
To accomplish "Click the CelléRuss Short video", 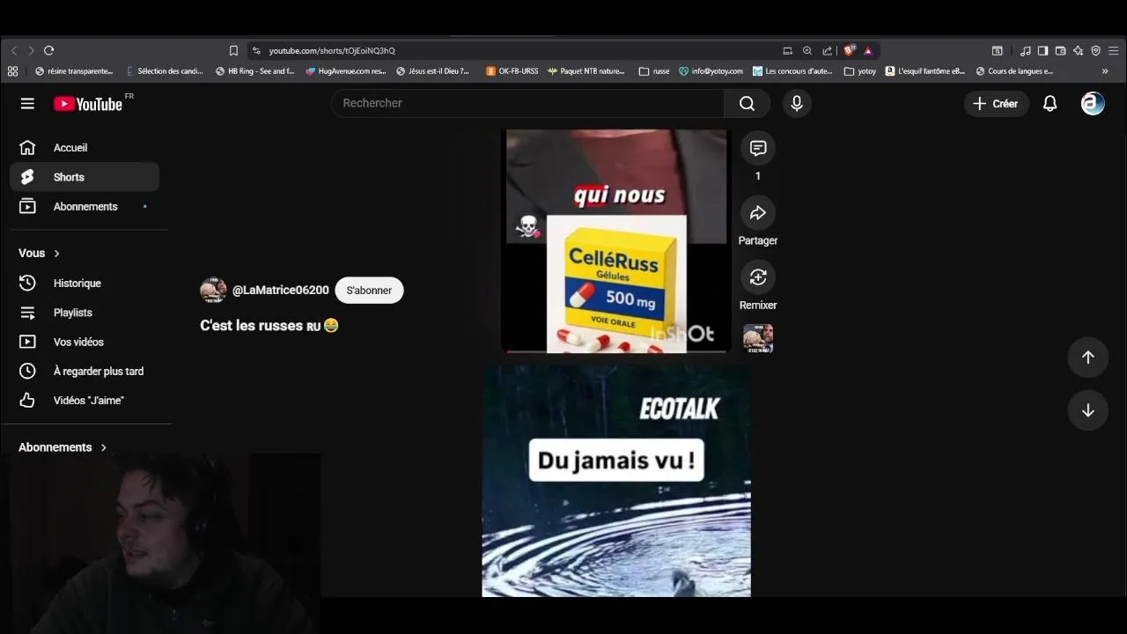I will (x=616, y=241).
